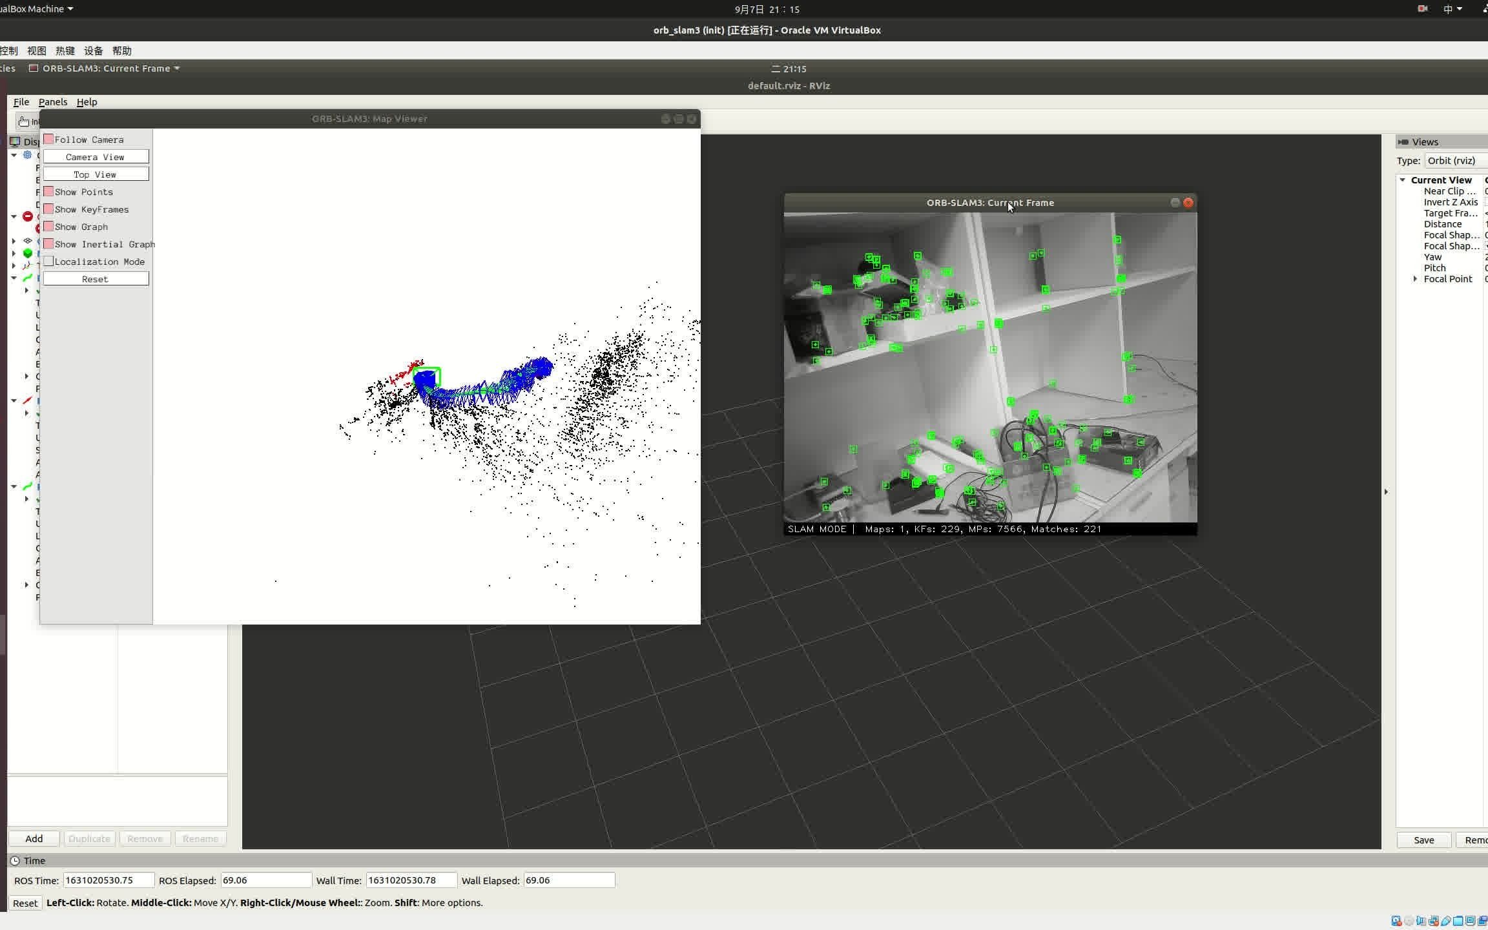
Task: Toggle Show Graph checkbox
Action: [48, 226]
